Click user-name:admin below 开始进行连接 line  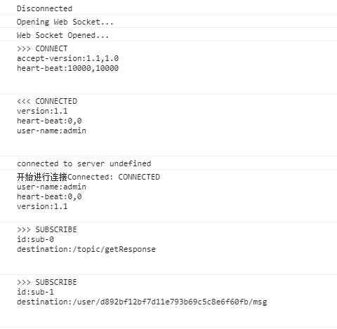(x=51, y=187)
